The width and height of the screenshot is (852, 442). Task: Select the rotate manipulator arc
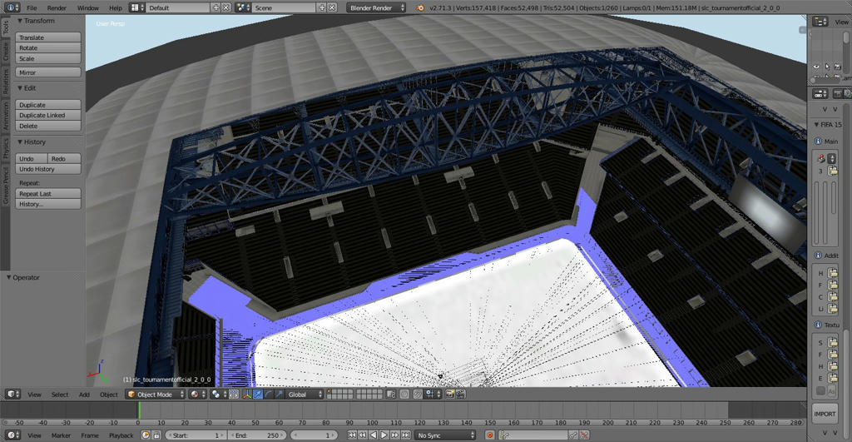269,395
